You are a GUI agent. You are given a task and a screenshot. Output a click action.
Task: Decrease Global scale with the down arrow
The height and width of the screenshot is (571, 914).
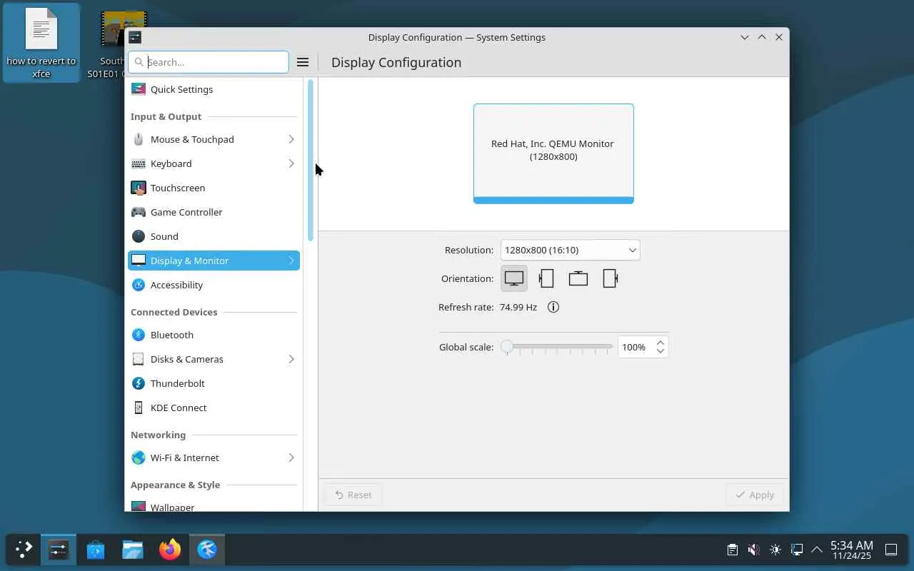tap(661, 351)
